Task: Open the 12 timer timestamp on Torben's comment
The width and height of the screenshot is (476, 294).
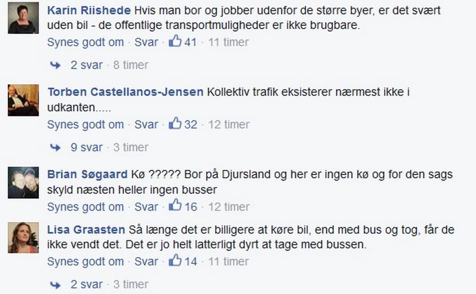Action: coord(229,124)
